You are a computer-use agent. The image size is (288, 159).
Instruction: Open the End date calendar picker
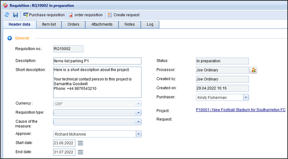click(x=80, y=152)
